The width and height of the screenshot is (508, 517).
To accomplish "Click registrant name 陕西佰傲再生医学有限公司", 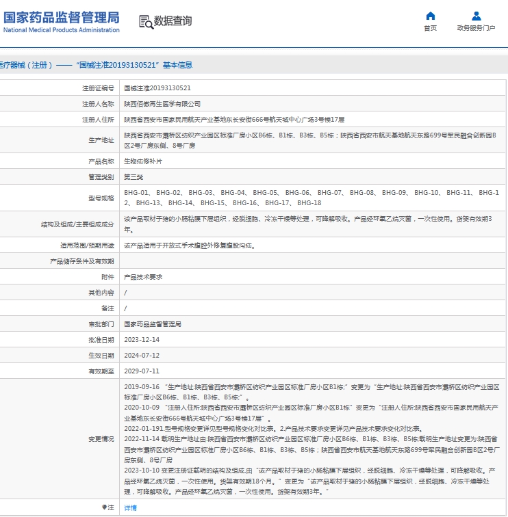I will click(162, 104).
